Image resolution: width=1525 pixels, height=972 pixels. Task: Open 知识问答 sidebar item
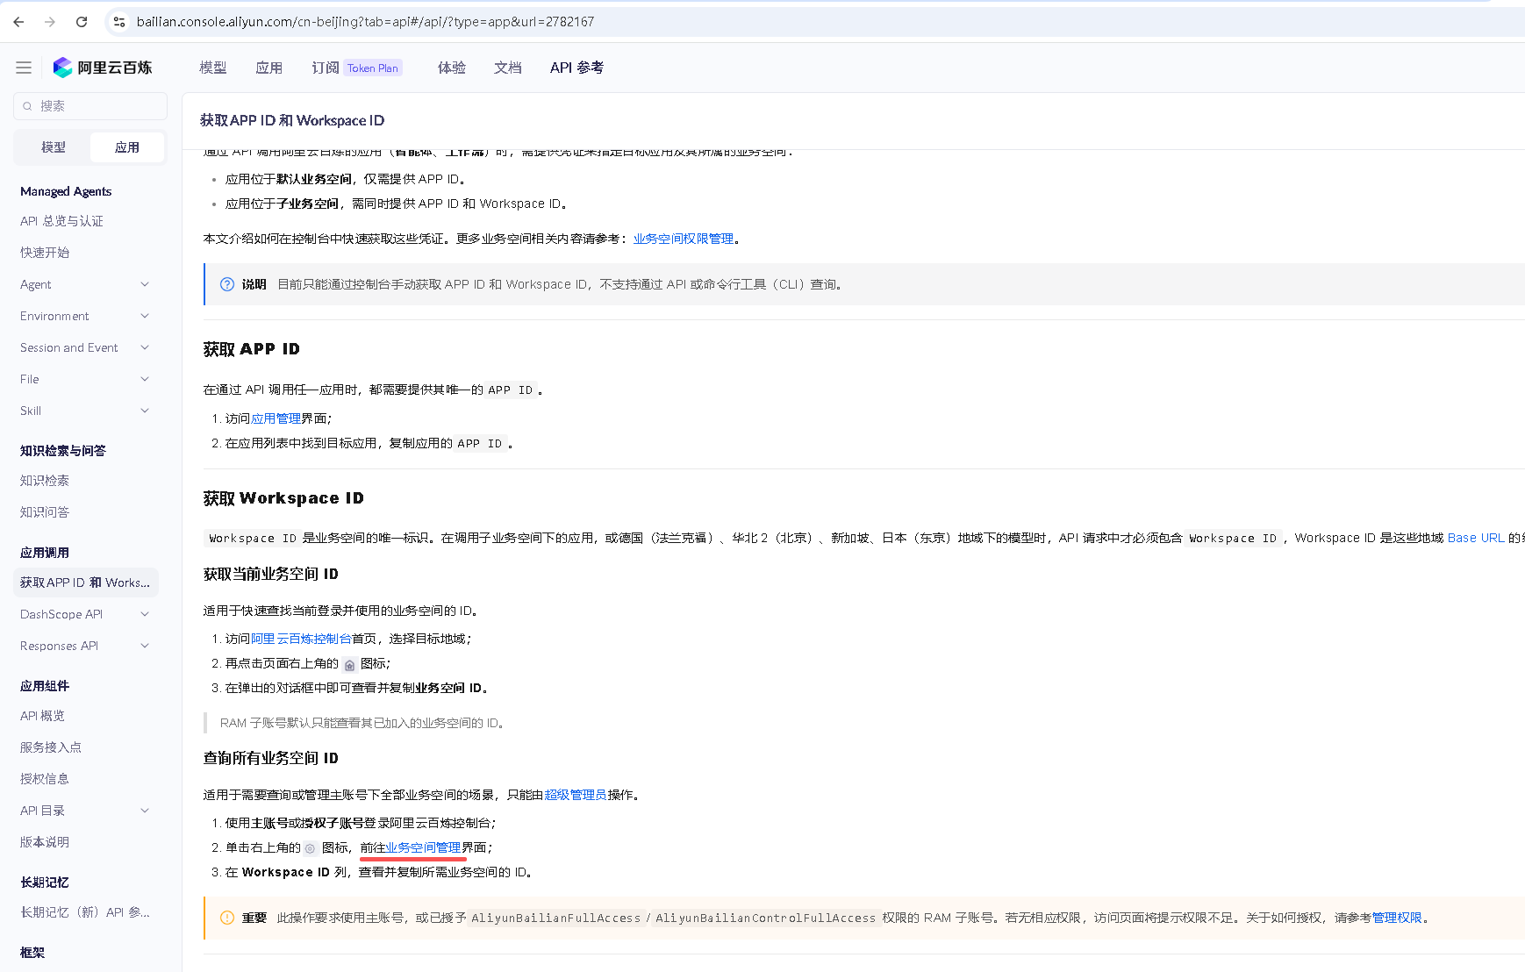45,512
